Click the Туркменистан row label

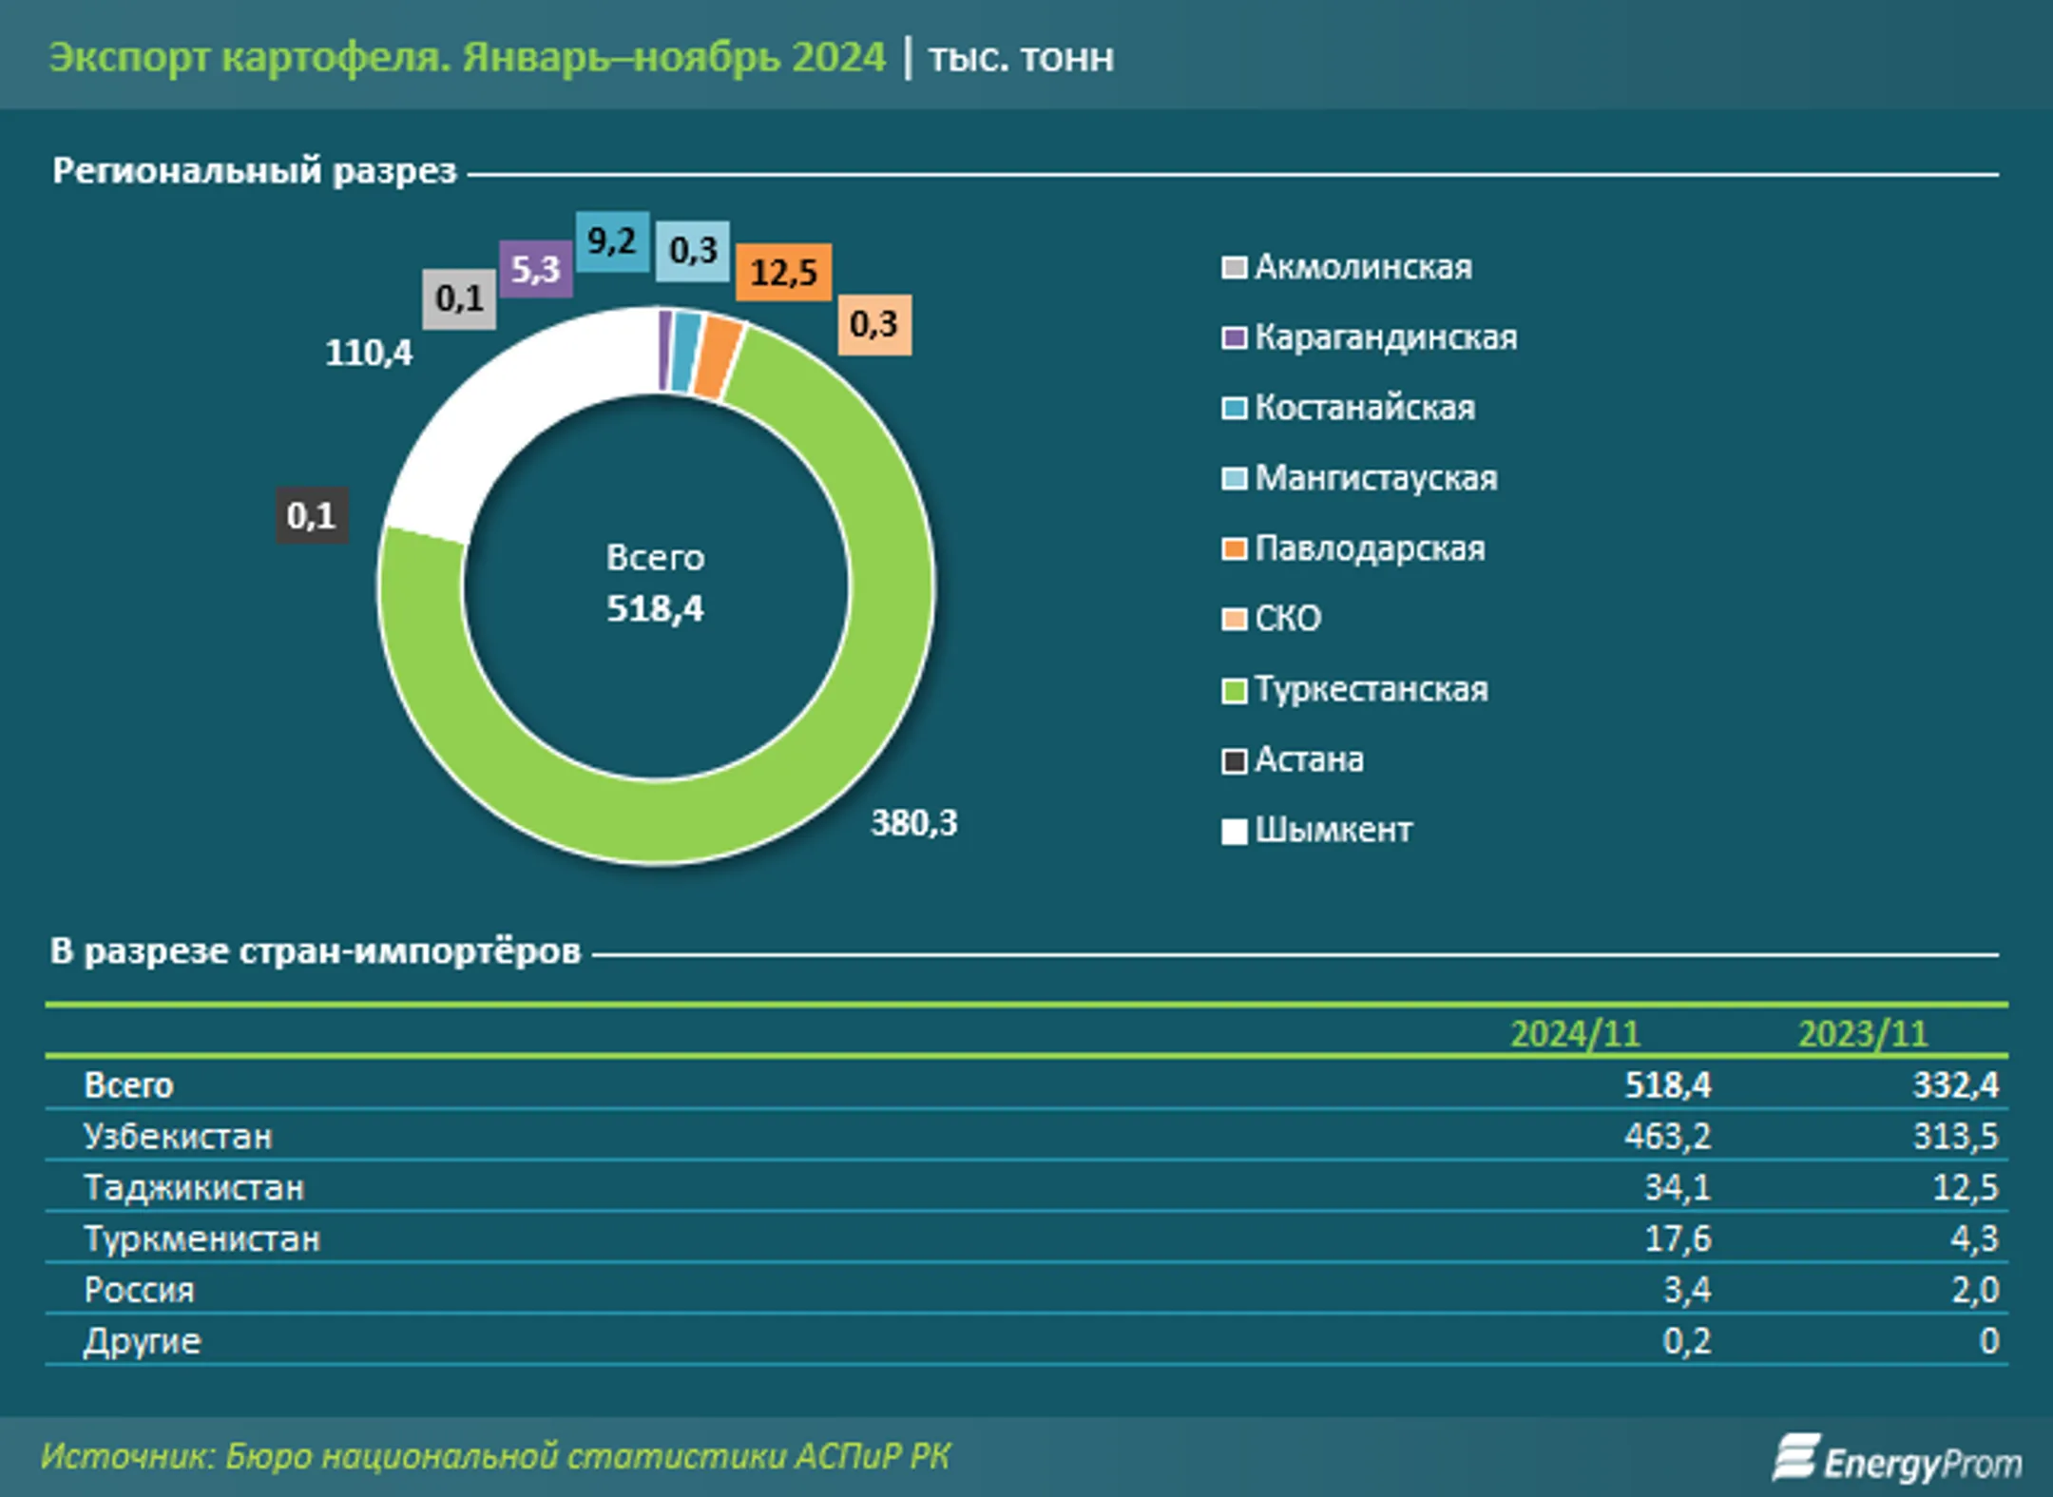point(202,1239)
